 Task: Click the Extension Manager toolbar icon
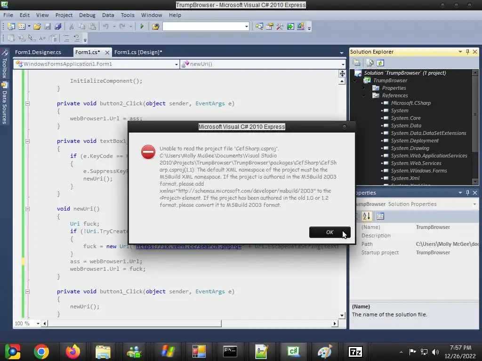301,26
